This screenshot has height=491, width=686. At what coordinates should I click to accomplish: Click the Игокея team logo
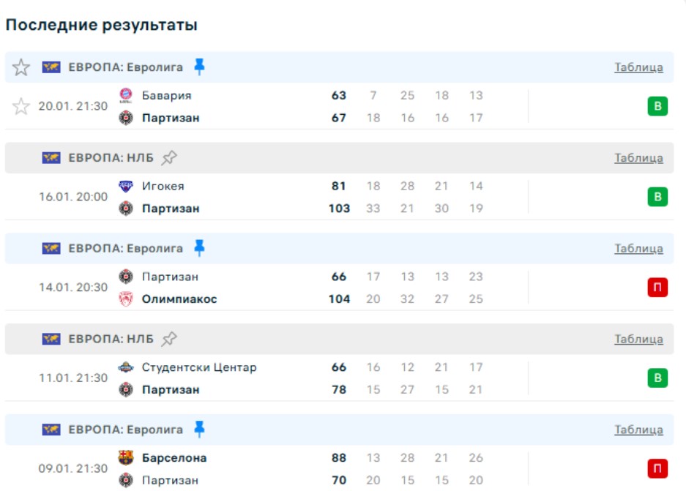[126, 186]
